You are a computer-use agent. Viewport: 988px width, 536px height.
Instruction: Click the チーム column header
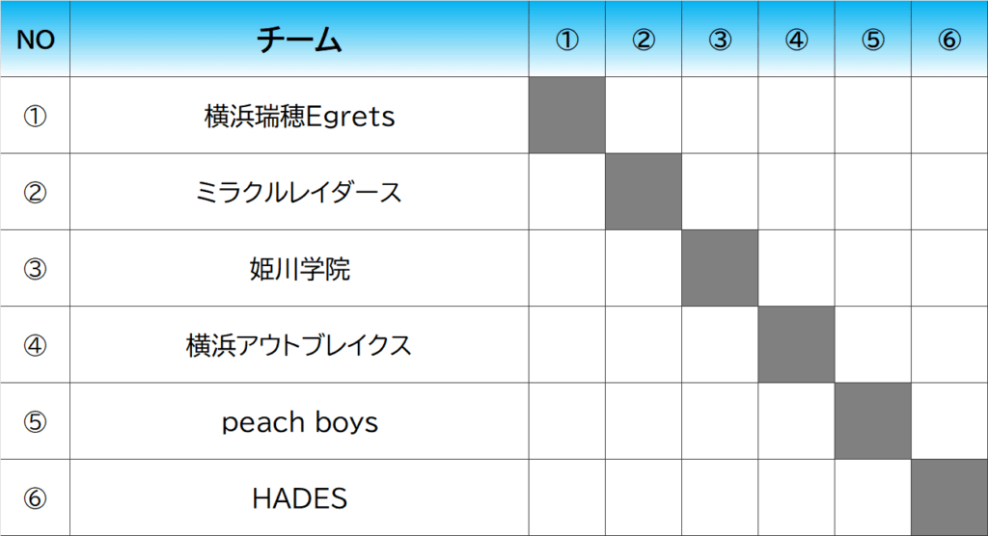point(299,40)
